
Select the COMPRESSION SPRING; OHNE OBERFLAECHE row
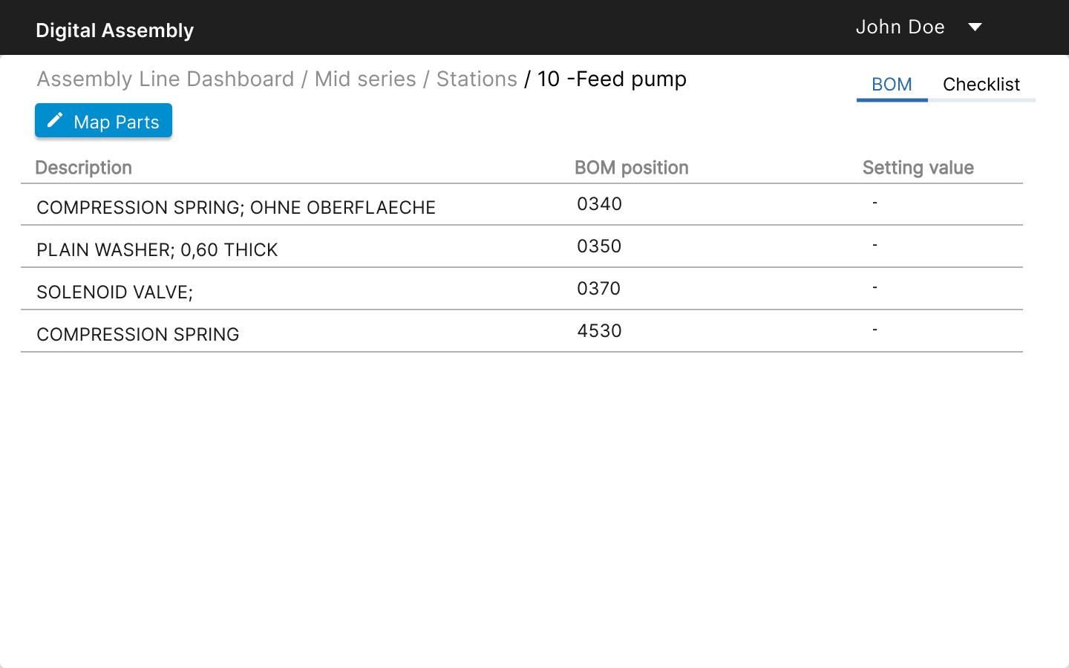point(236,207)
